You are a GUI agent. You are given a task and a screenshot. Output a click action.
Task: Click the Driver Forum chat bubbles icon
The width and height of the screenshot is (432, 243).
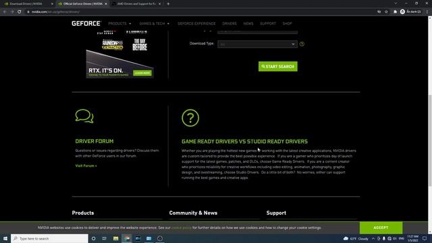(x=84, y=116)
